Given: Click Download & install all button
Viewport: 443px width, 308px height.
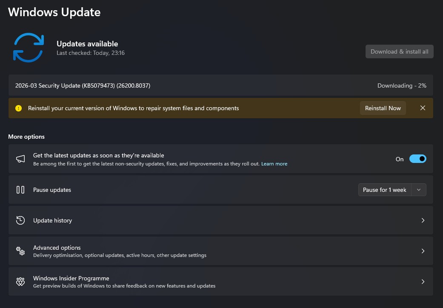Looking at the screenshot, I should click(400, 51).
